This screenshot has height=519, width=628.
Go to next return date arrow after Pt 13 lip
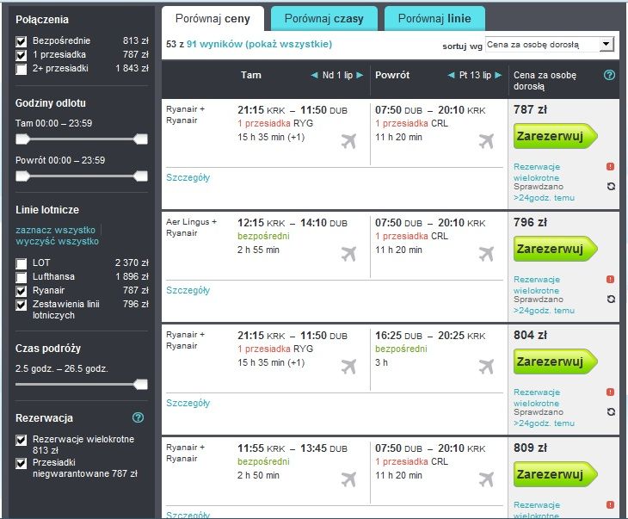tap(498, 76)
